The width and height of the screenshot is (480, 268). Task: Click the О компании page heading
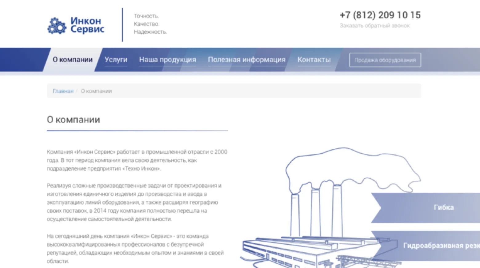point(73,120)
